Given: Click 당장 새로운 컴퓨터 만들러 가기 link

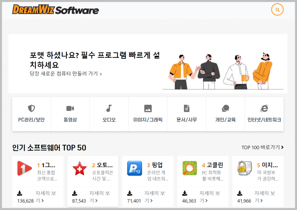Looking at the screenshot, I should (66, 74).
